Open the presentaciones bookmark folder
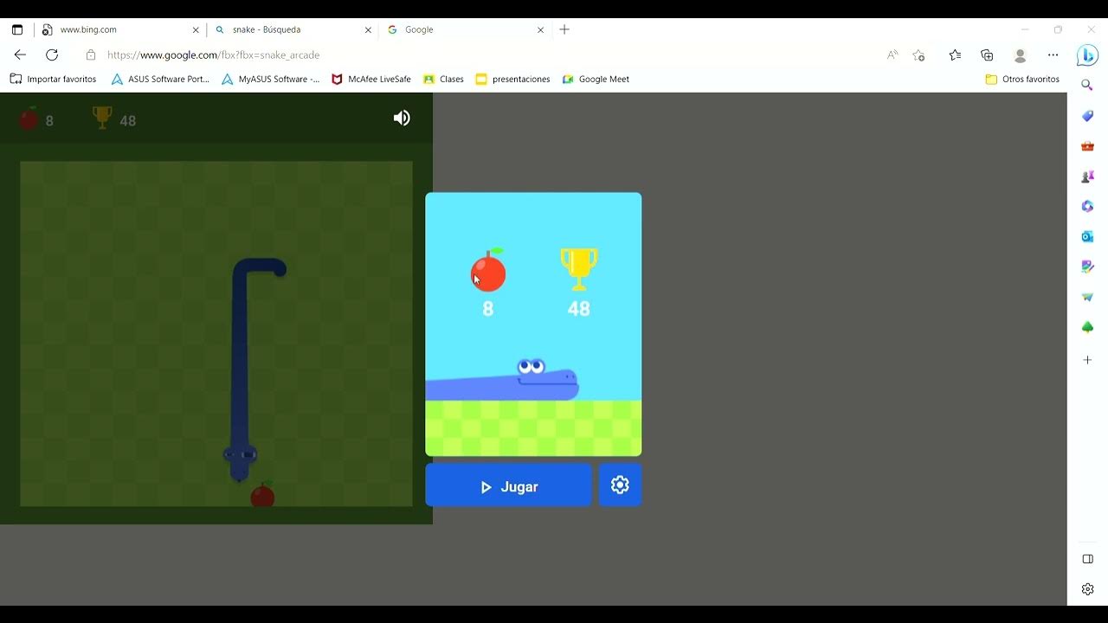The width and height of the screenshot is (1108, 623). coord(512,79)
